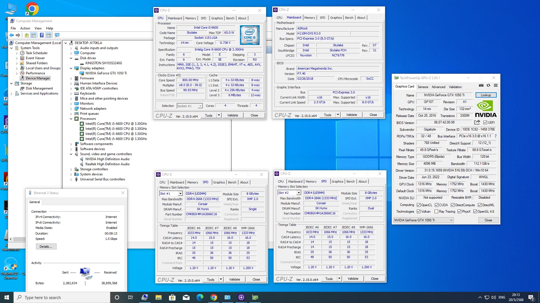Image resolution: width=540 pixels, height=303 pixels.
Task: Toggle the OpenCL checkbox
Action: click(418, 205)
